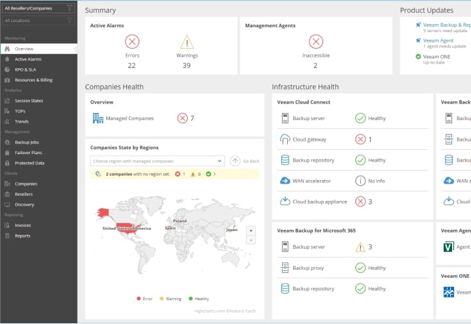Click the Inaccessible management agents icon
The image size is (471, 324).
pyautogui.click(x=315, y=42)
